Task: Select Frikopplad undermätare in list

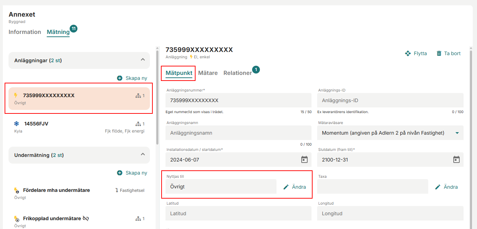Action: tap(52, 218)
